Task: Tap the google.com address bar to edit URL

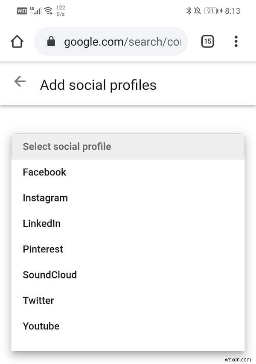Action: [x=119, y=41]
